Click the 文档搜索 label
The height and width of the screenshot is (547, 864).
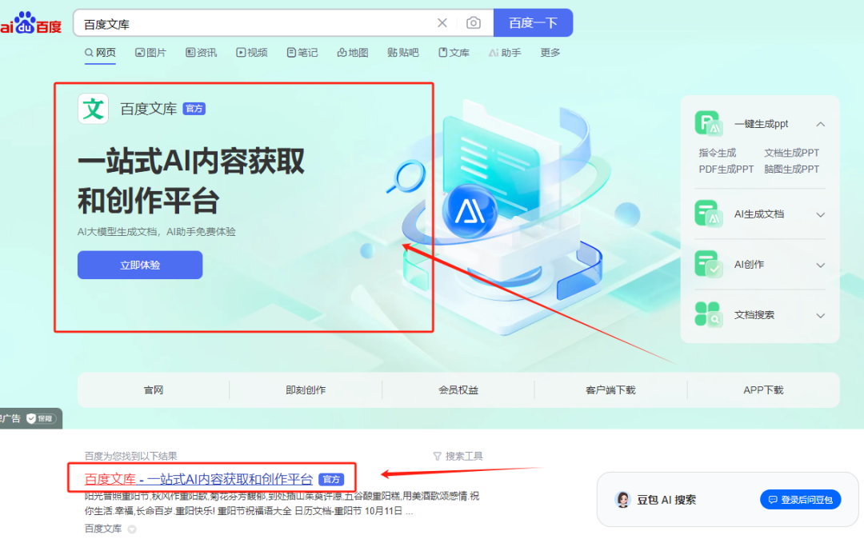tap(754, 315)
